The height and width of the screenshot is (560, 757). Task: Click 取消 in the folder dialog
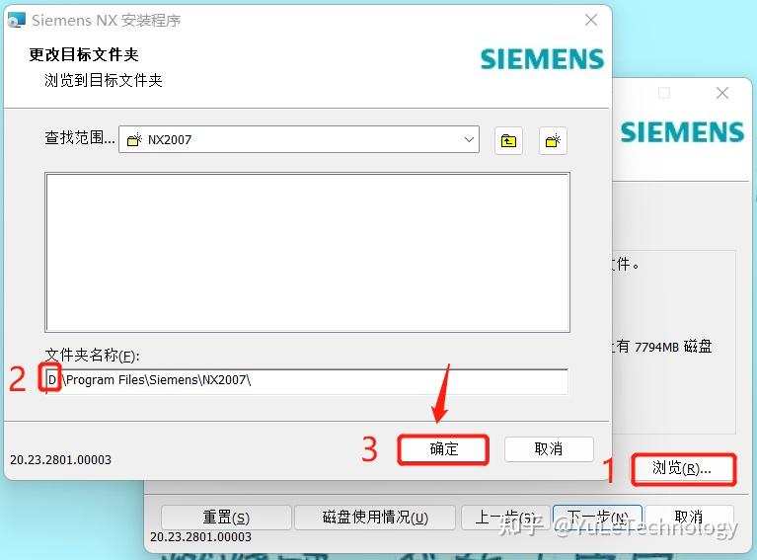(549, 449)
